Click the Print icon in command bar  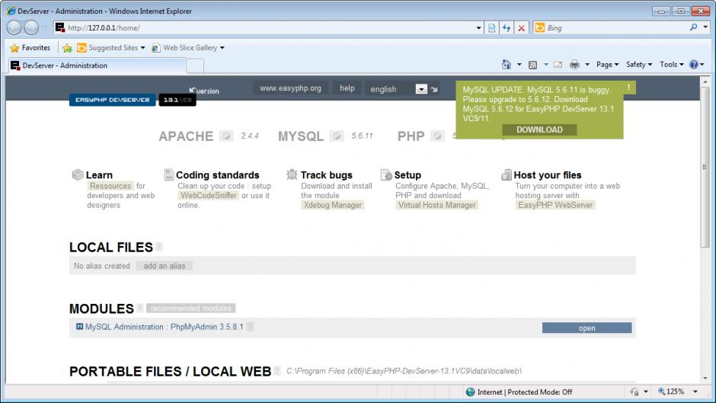575,65
